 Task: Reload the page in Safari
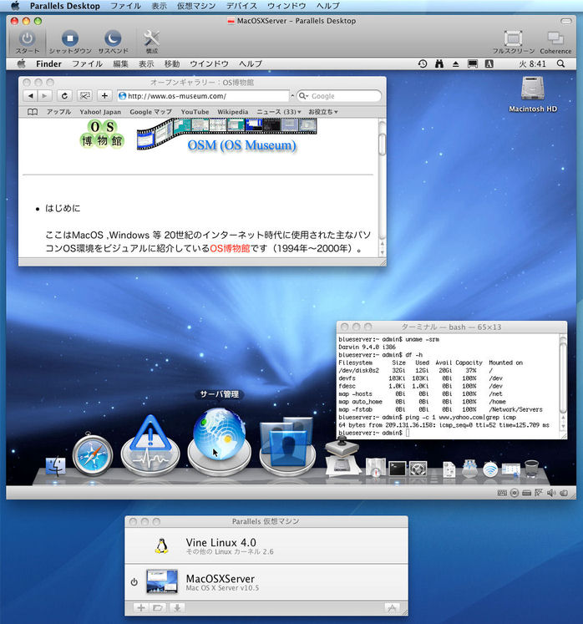[64, 96]
